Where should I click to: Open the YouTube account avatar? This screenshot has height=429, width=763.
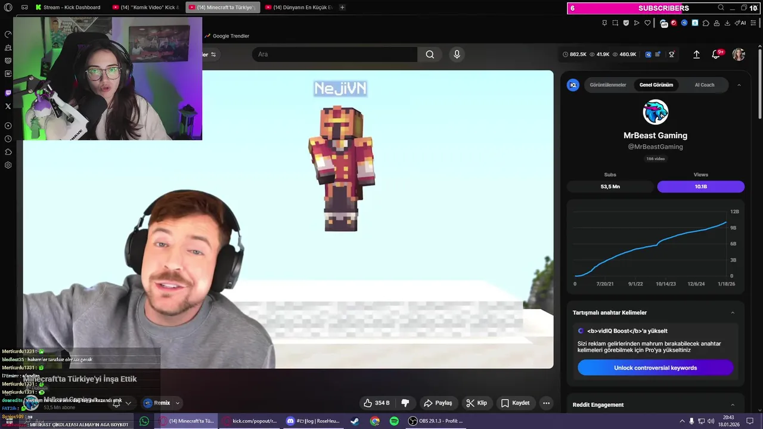pyautogui.click(x=739, y=54)
